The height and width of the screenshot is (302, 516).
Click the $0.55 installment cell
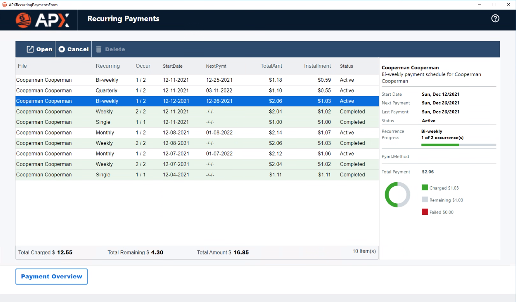[324, 91]
